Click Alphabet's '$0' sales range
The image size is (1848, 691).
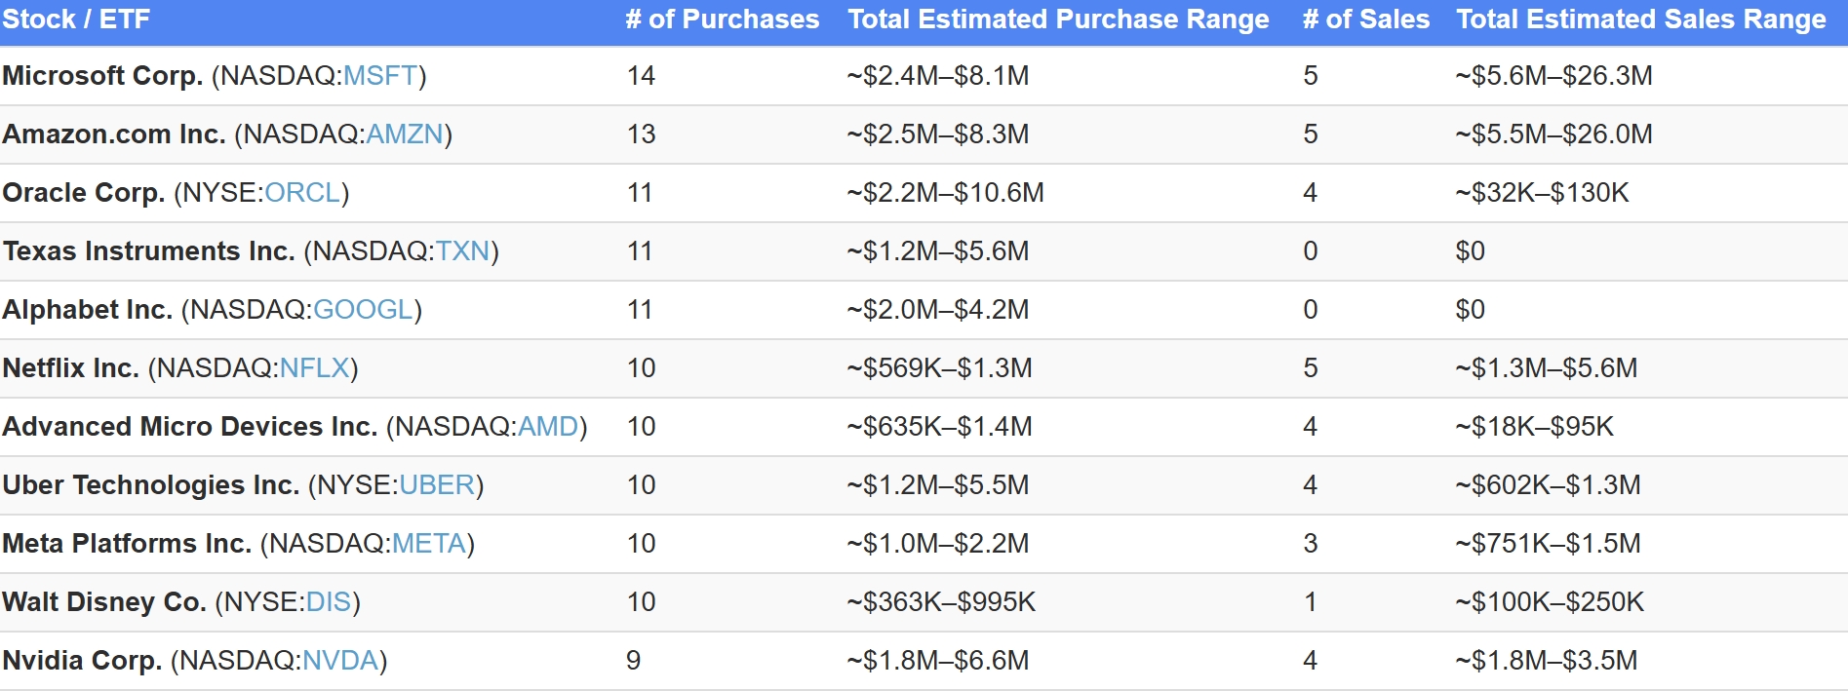click(x=1471, y=310)
